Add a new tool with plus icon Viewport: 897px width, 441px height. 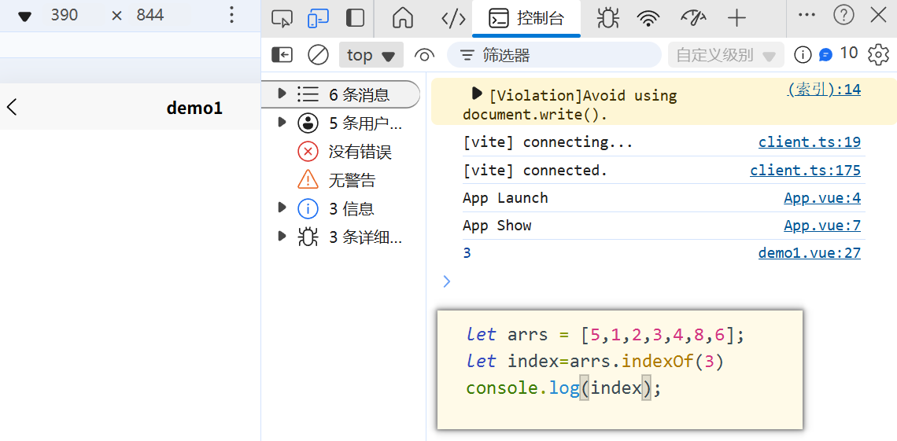click(x=736, y=18)
